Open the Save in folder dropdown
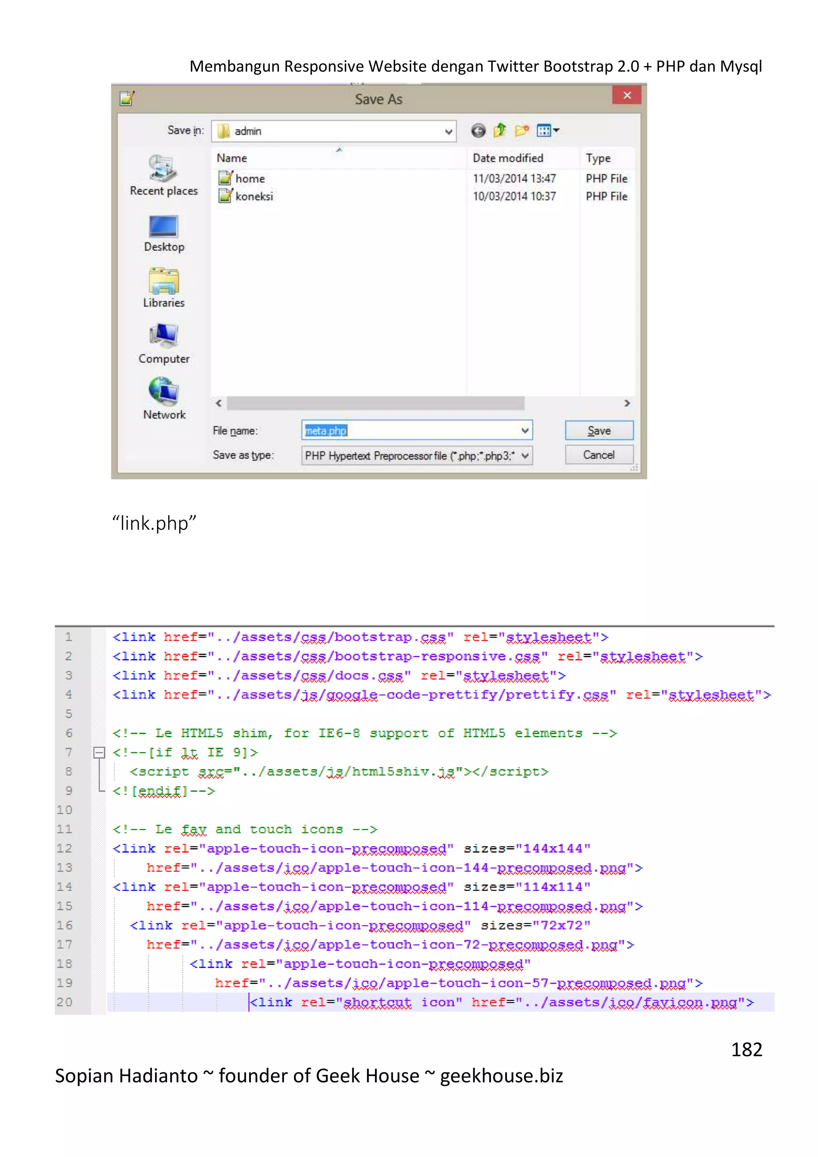 point(448,131)
